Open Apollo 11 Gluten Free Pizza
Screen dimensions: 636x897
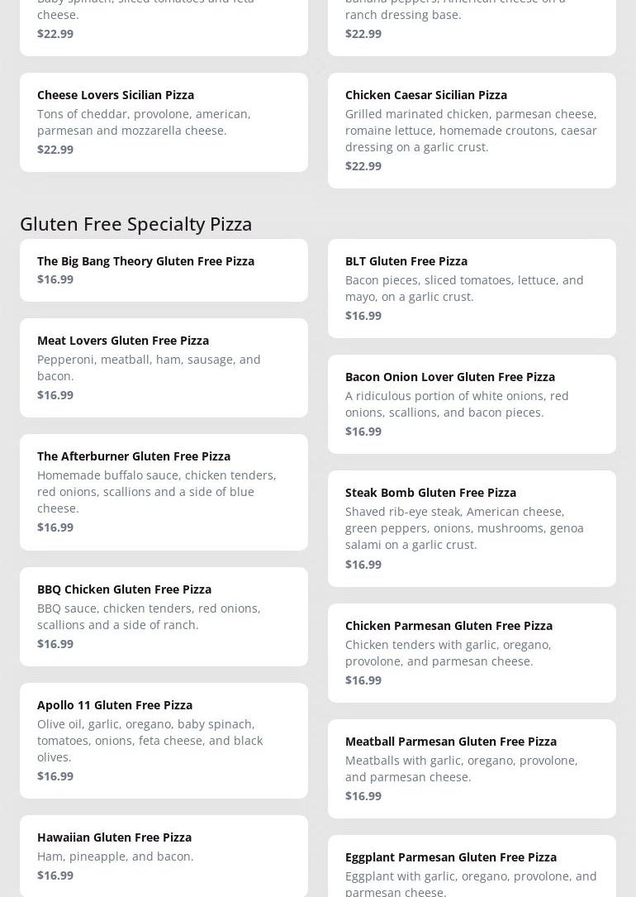click(115, 705)
